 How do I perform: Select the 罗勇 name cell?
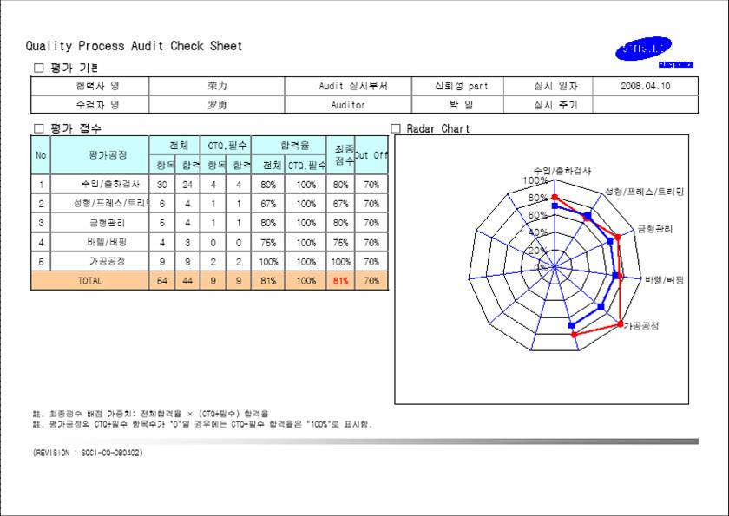[217, 104]
